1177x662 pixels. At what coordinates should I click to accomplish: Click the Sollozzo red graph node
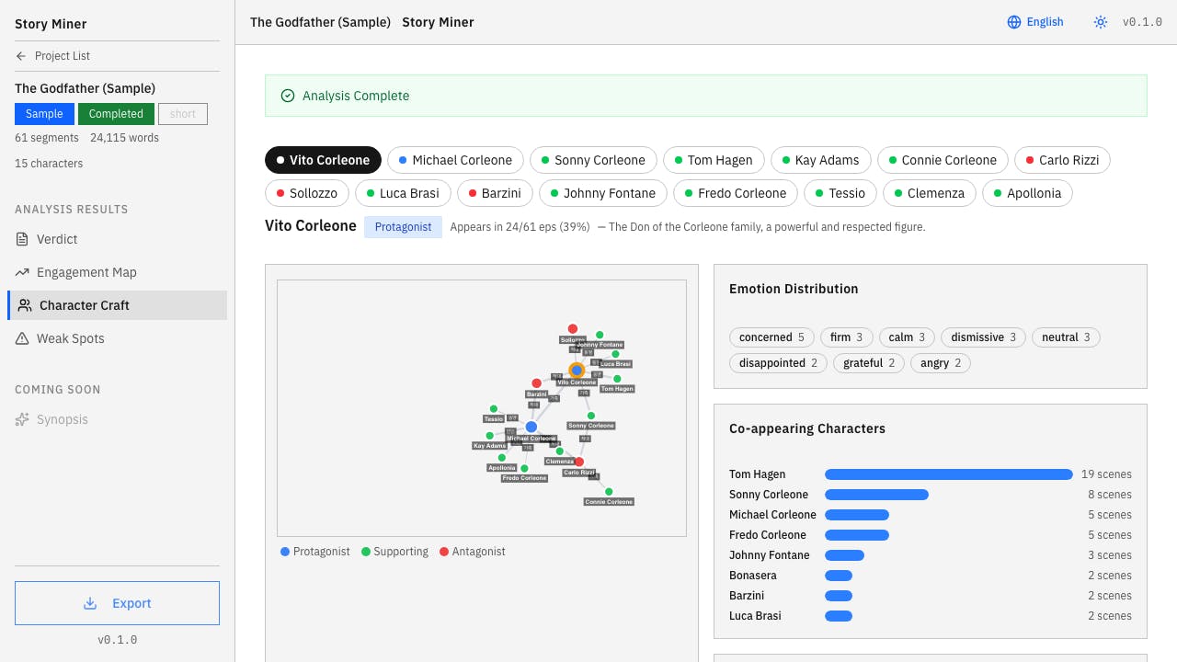572,329
